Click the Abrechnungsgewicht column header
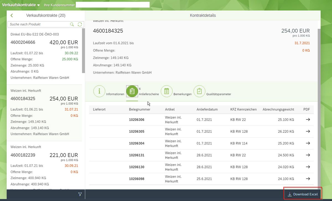 [278, 109]
